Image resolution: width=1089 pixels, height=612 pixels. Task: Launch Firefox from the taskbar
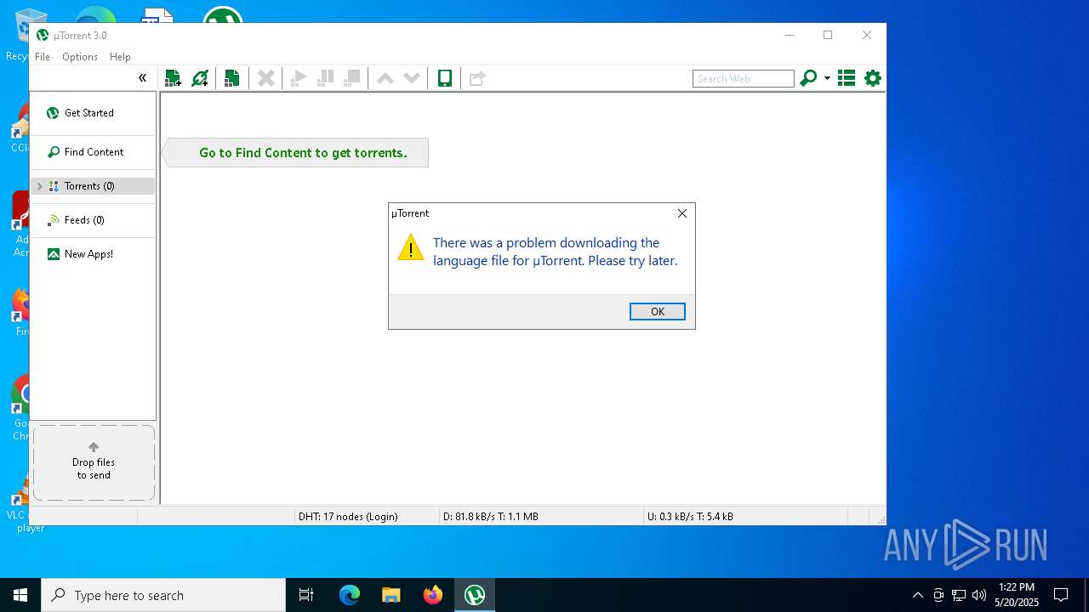click(433, 595)
